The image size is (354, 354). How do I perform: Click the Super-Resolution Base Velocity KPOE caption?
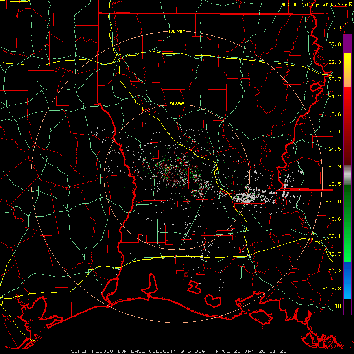tap(179, 351)
